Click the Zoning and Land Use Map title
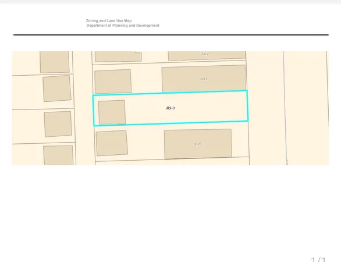 click(109, 21)
